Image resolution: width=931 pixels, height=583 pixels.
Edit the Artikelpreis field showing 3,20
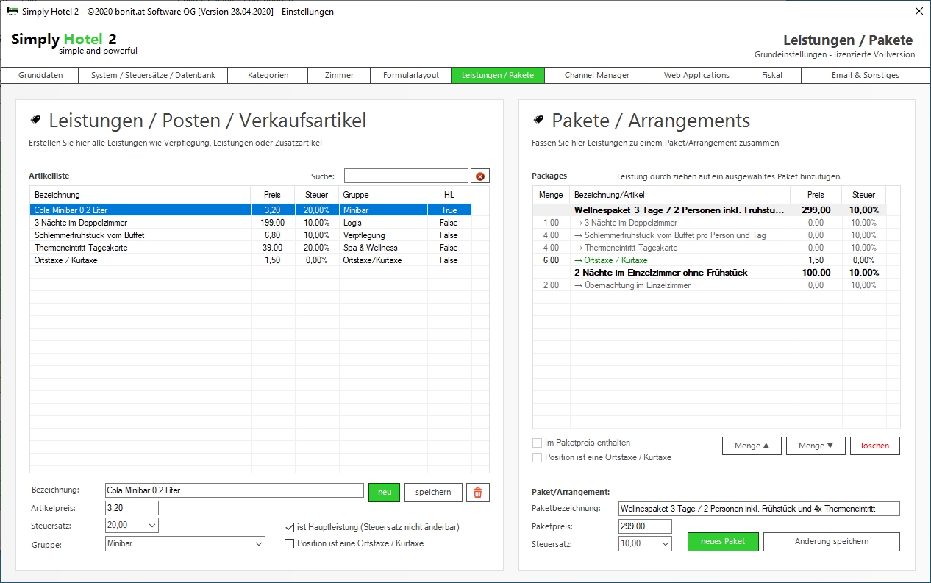(x=132, y=508)
